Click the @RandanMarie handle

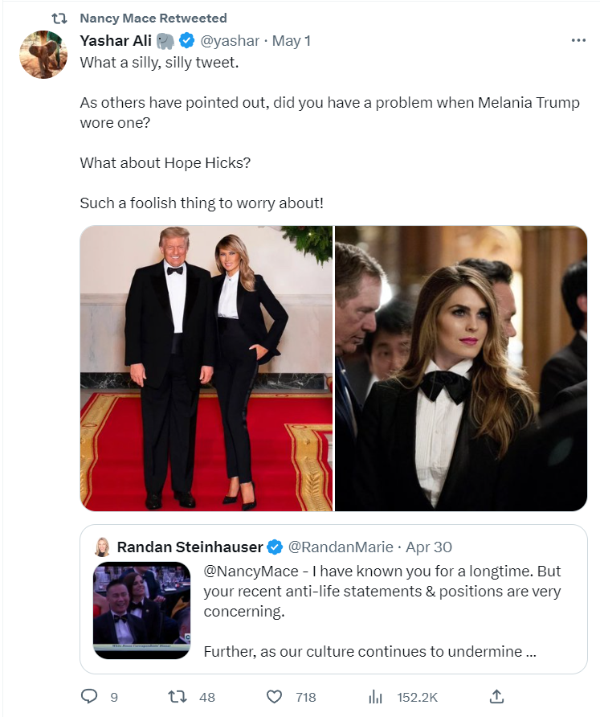click(x=341, y=547)
